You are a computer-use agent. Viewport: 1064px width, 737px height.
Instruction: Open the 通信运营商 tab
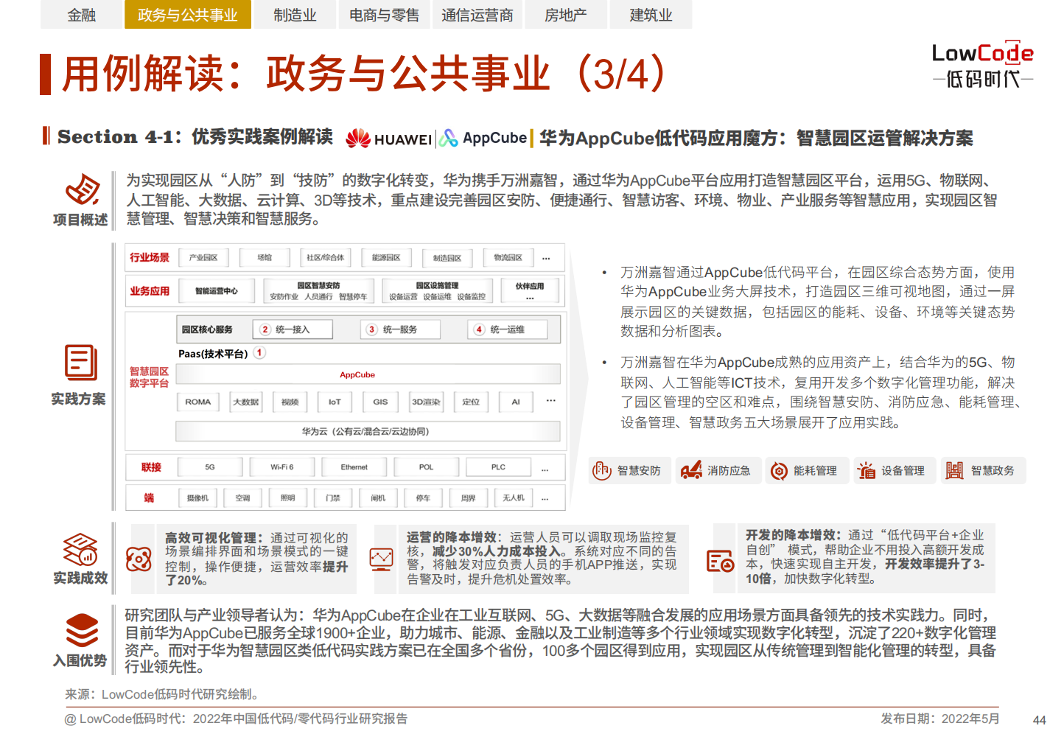pyautogui.click(x=477, y=15)
